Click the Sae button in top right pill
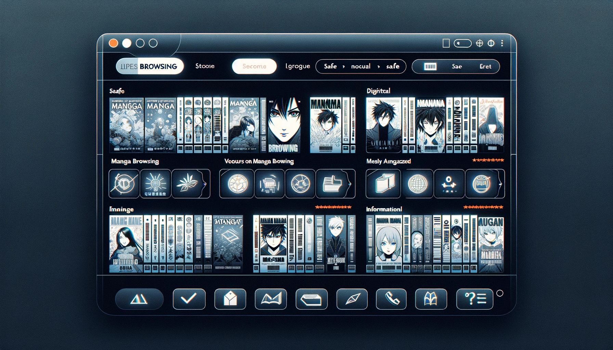 (457, 66)
